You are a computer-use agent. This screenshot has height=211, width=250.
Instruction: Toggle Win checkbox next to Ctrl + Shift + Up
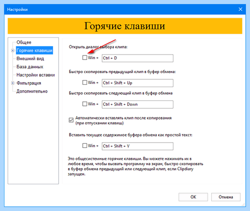click(85, 83)
